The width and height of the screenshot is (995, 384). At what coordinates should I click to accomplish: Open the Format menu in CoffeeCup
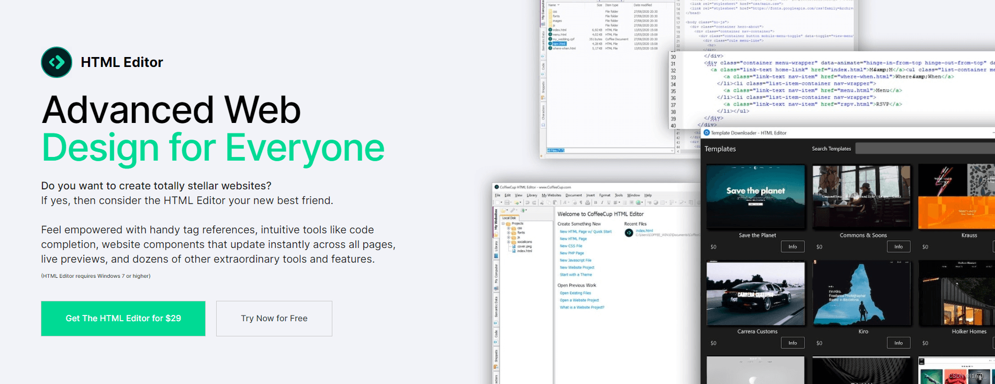605,195
